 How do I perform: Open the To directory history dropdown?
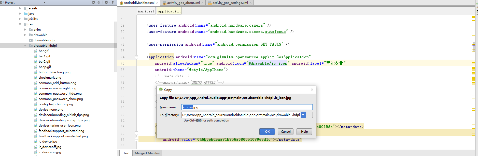(303, 115)
